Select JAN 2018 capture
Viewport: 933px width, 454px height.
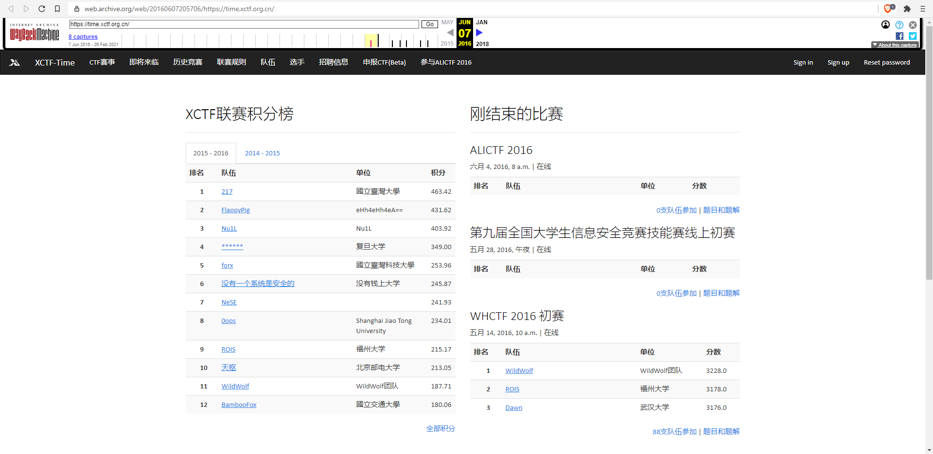(482, 33)
